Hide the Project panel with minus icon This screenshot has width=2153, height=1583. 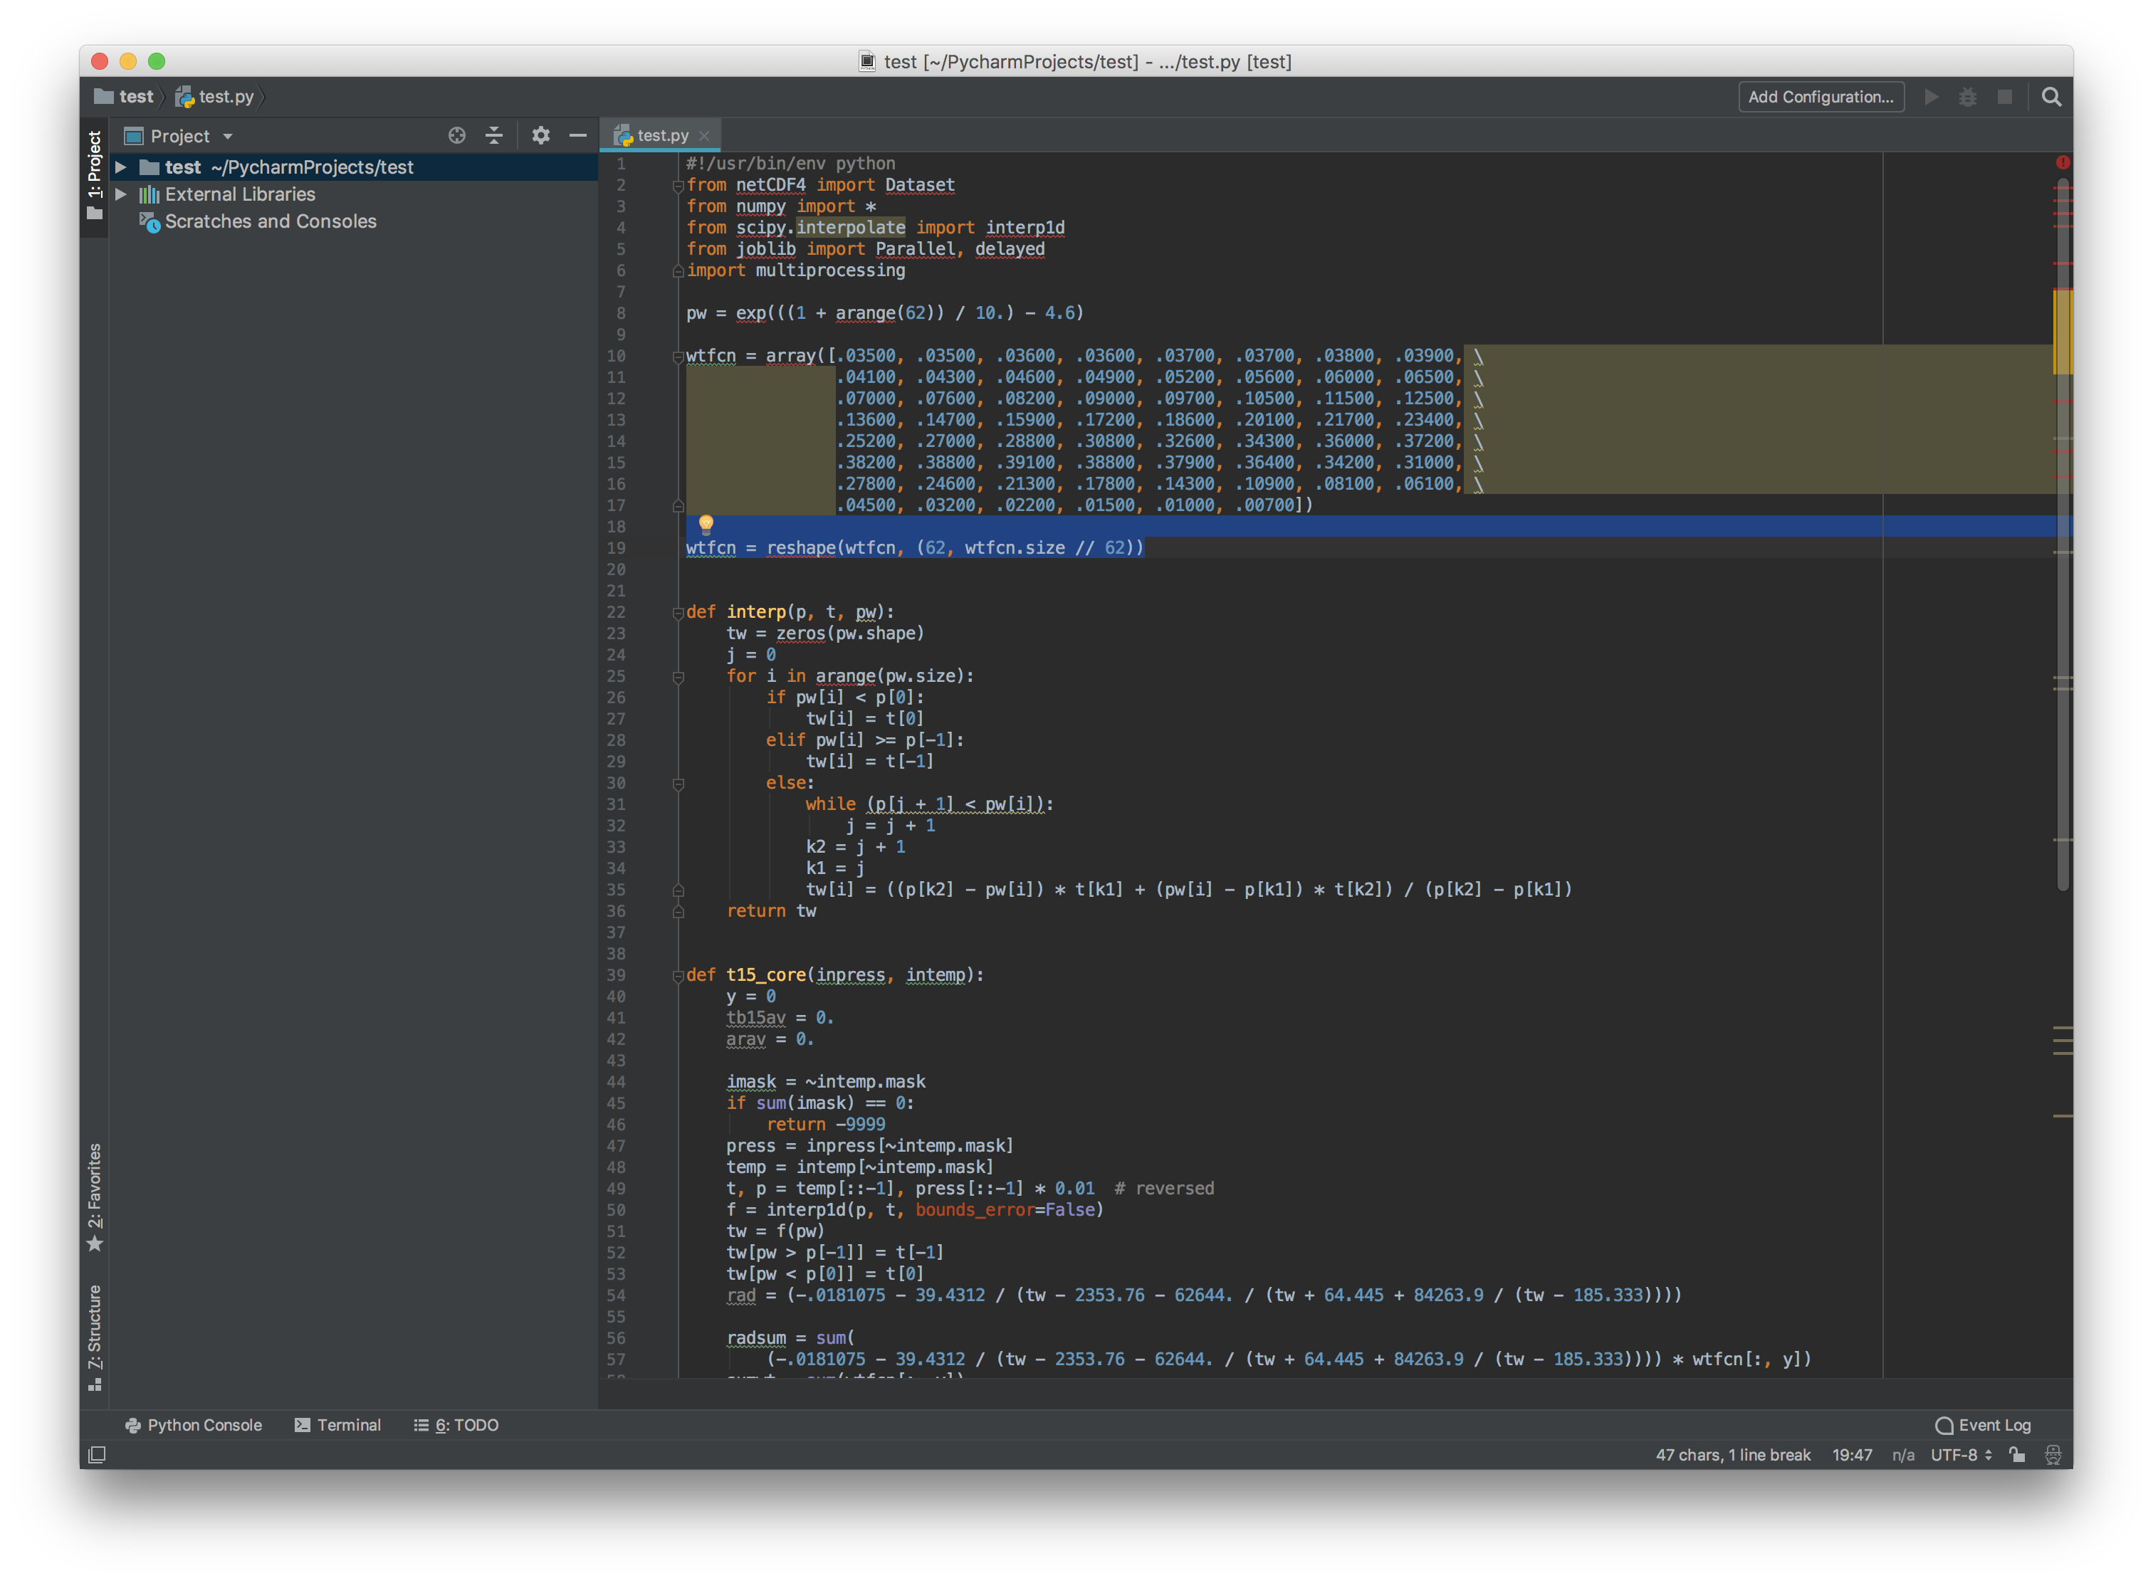click(x=578, y=136)
